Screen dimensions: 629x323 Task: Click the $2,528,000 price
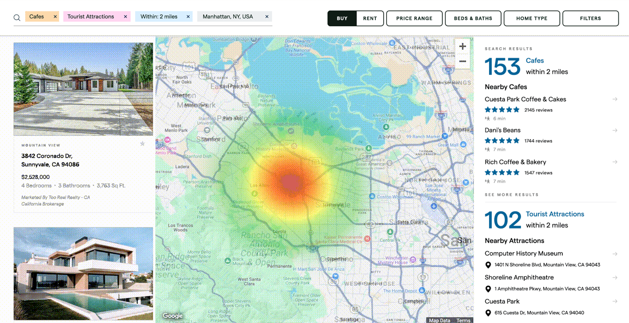(36, 177)
